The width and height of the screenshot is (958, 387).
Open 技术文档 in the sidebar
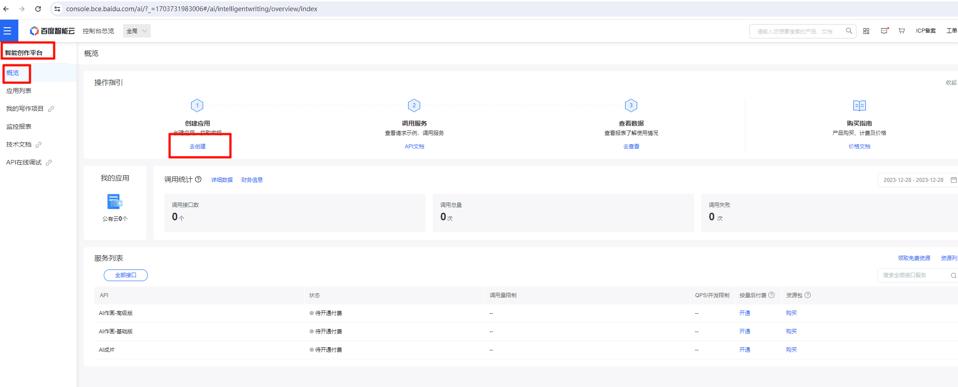pos(19,144)
